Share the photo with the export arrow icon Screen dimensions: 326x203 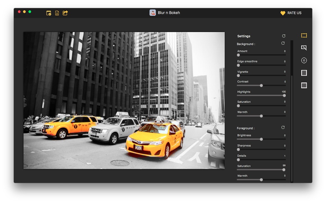pos(66,13)
